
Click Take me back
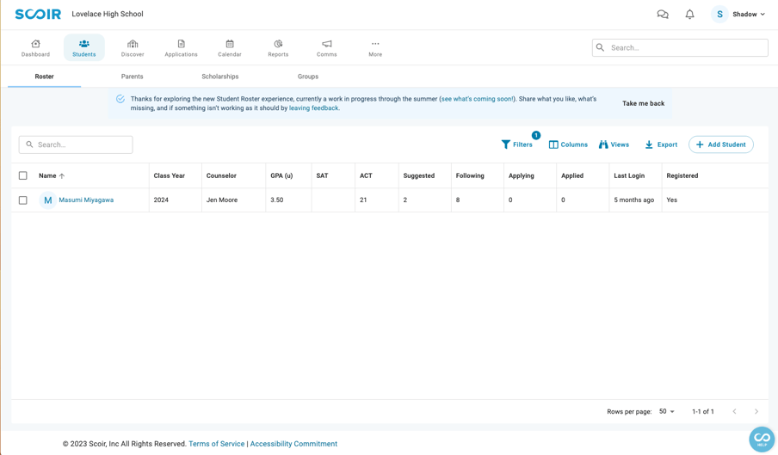[643, 103]
